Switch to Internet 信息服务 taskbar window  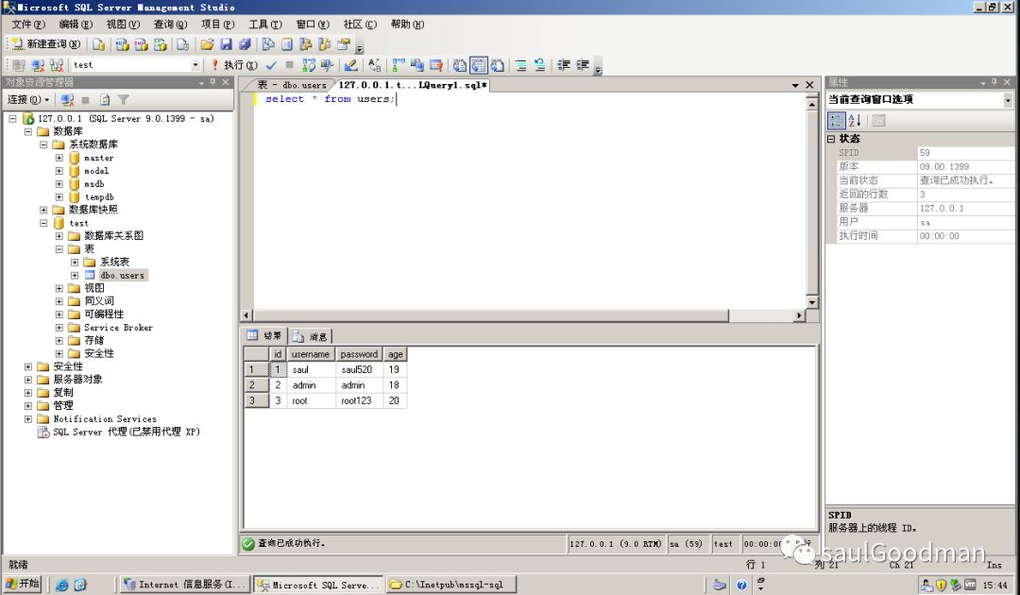point(185,585)
